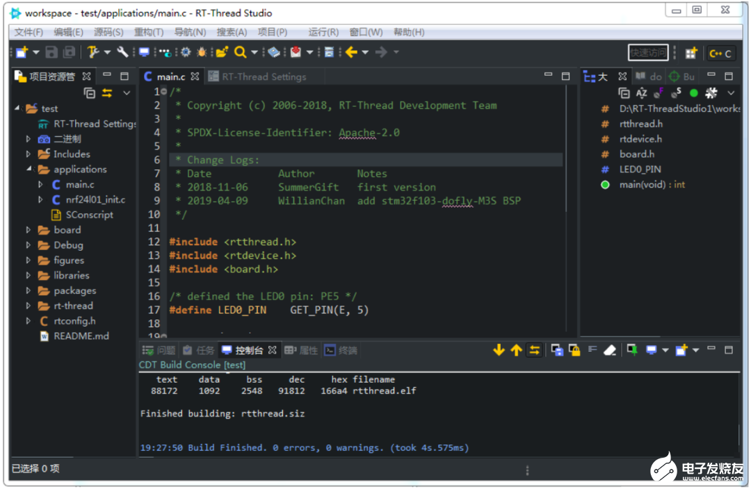Screen dimensions: 751x489
Task: Expand the board folder in project tree
Action: pyautogui.click(x=29, y=230)
